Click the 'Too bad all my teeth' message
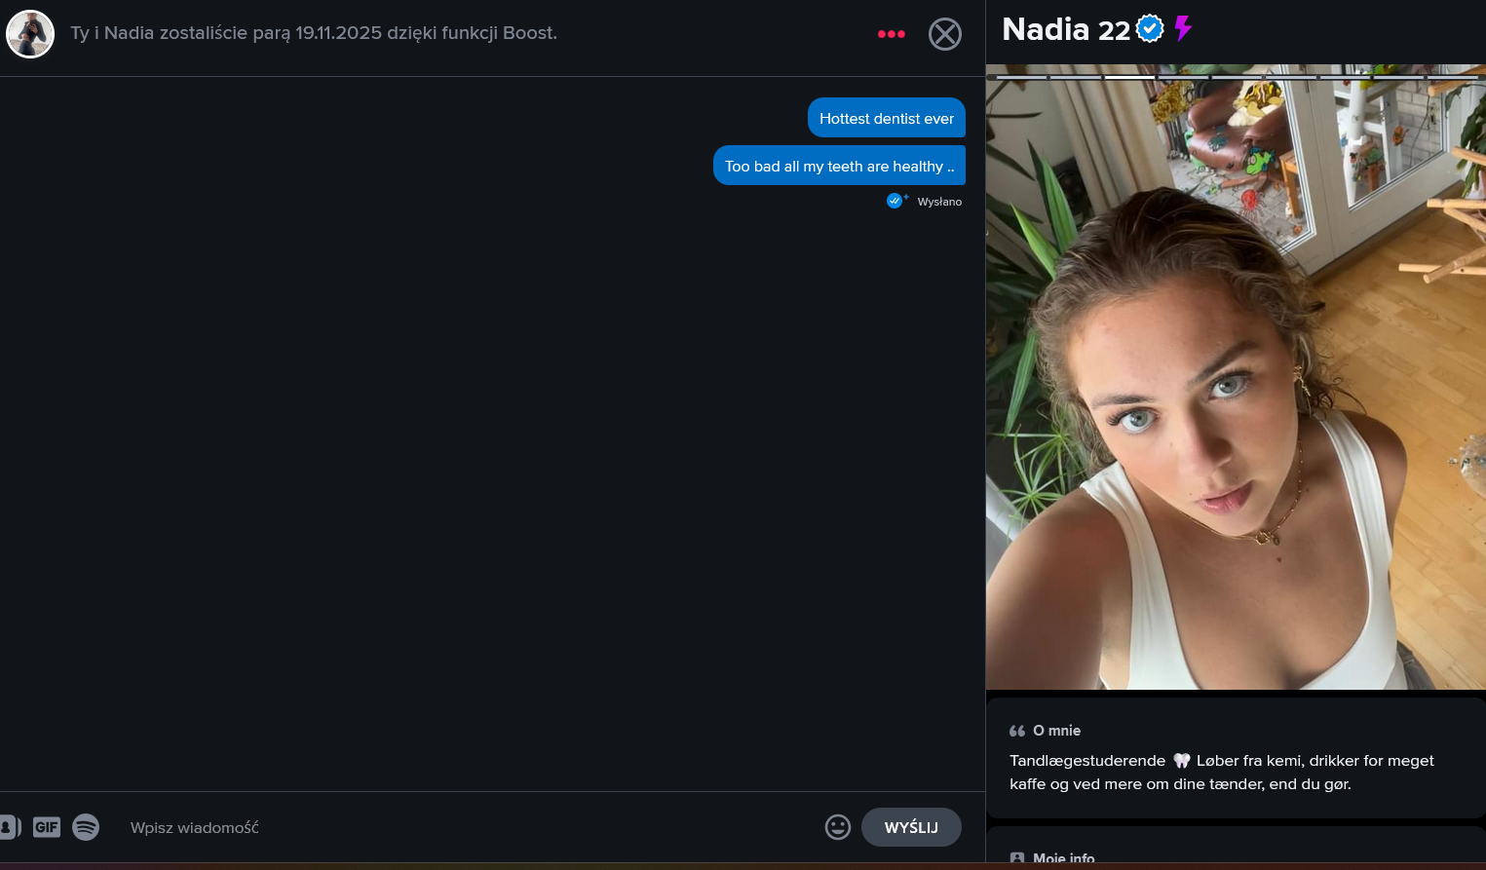The width and height of the screenshot is (1486, 870). (839, 166)
